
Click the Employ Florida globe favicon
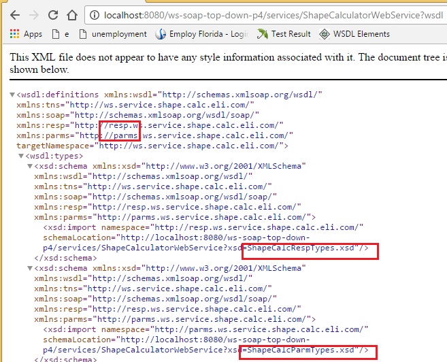click(x=161, y=34)
